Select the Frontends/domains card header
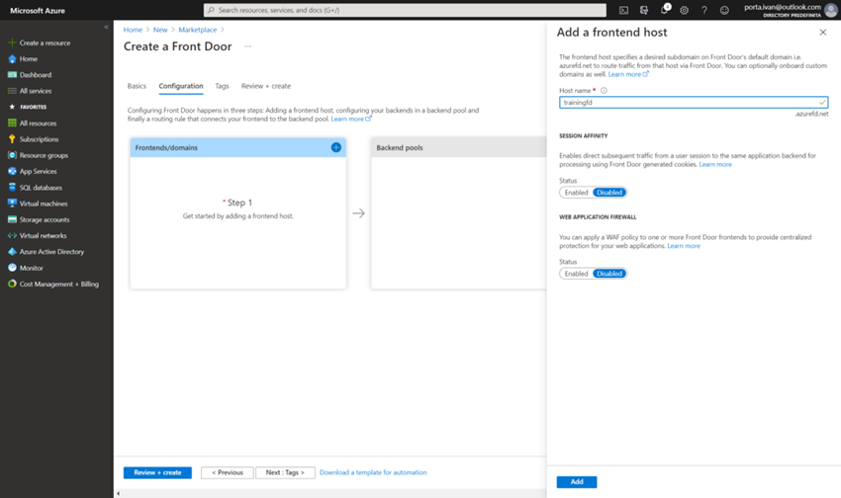The height and width of the screenshot is (498, 841). tap(238, 147)
